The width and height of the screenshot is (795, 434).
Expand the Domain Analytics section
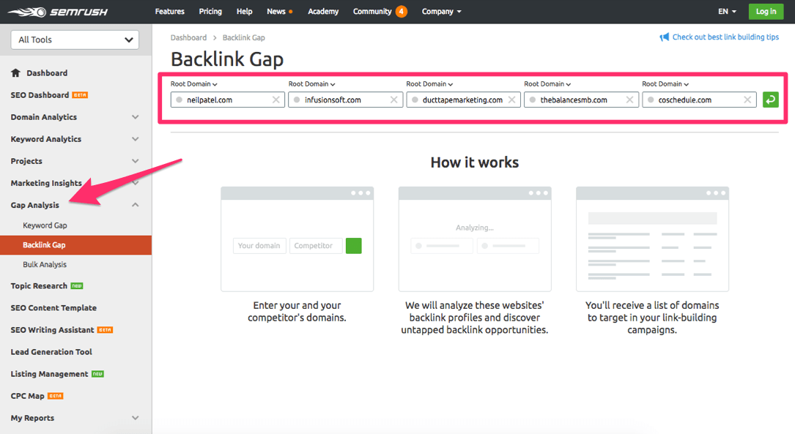coord(136,117)
